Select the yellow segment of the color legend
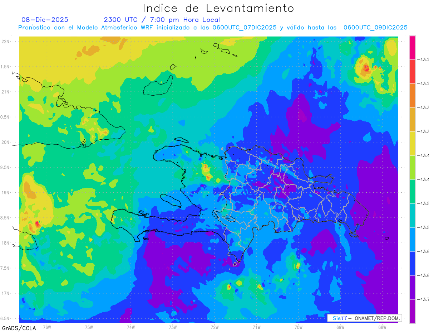This screenshot has height=332, width=429. click(x=412, y=143)
